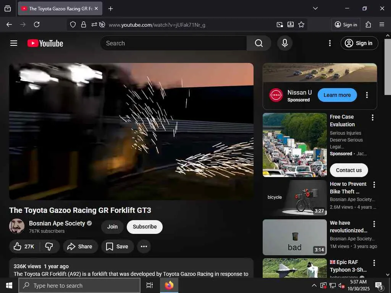391x293 pixels.
Task: Sign in via YouTube header button
Action: tap(359, 43)
